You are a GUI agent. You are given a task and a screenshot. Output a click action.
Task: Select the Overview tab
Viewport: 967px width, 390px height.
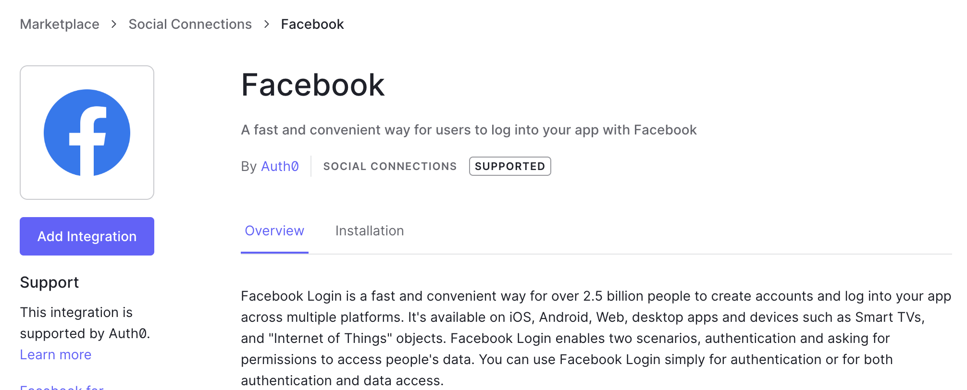coord(274,231)
